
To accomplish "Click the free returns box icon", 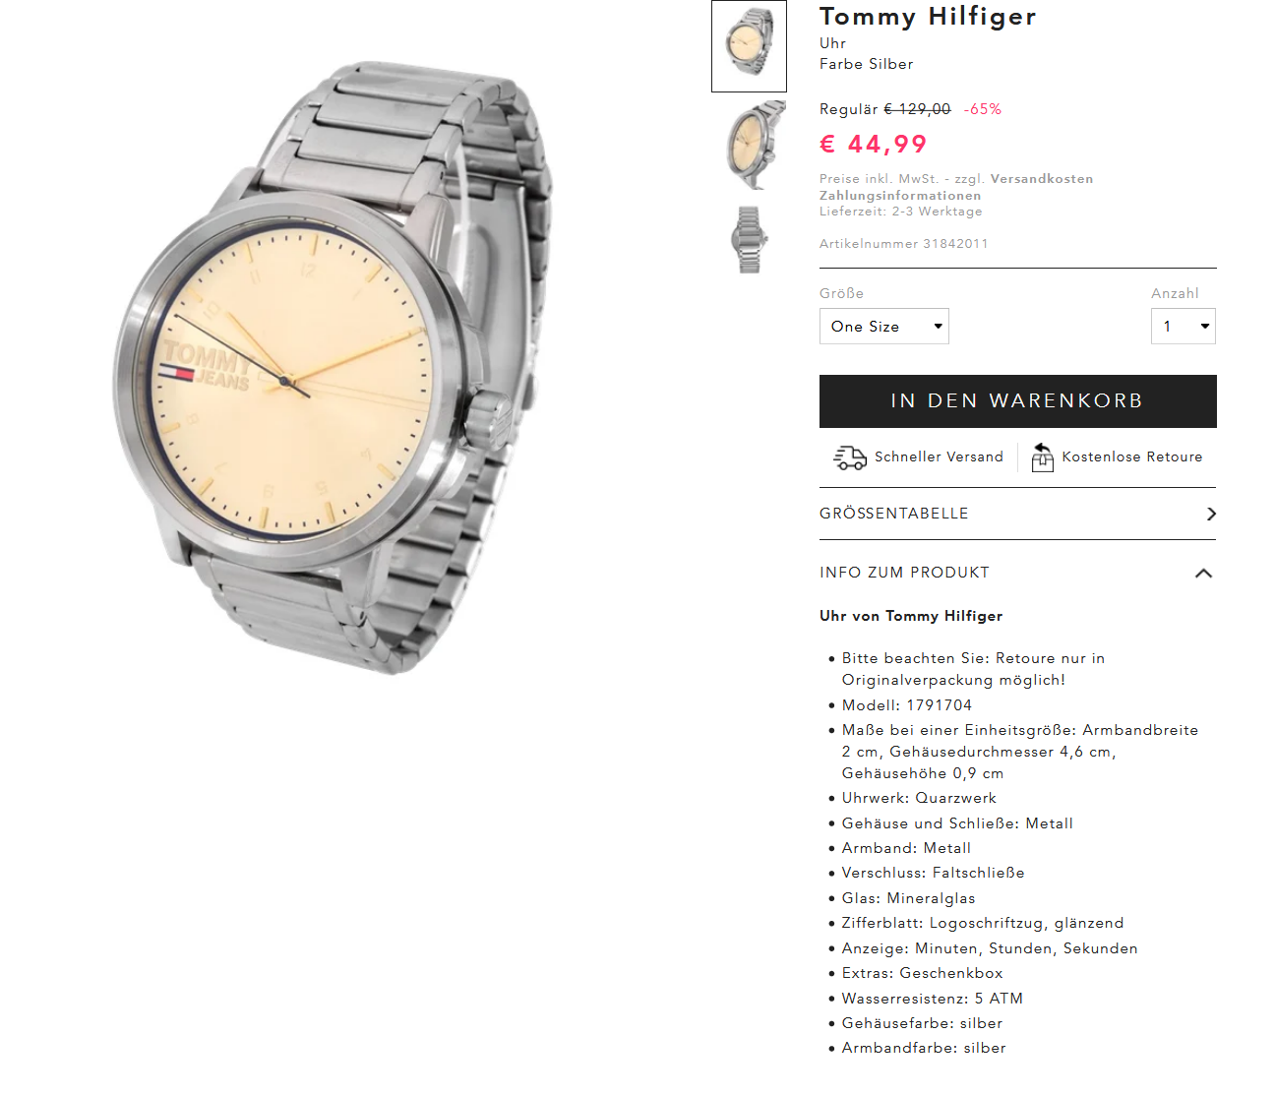I will 1042,456.
